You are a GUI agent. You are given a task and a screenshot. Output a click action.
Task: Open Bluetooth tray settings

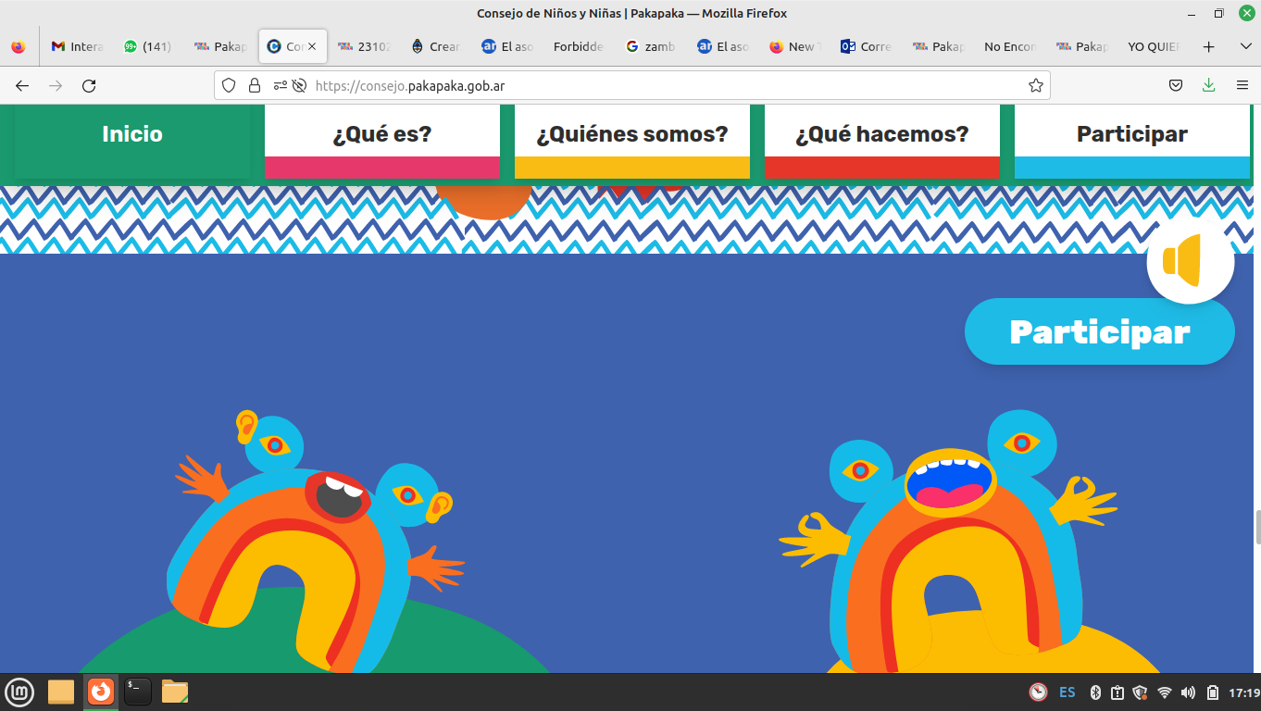click(x=1094, y=692)
